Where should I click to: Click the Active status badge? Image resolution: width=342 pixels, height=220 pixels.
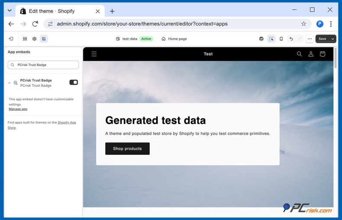[146, 39]
